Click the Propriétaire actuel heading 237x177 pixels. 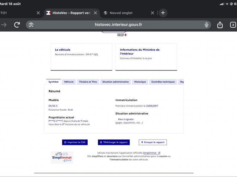pyautogui.click(x=61, y=117)
